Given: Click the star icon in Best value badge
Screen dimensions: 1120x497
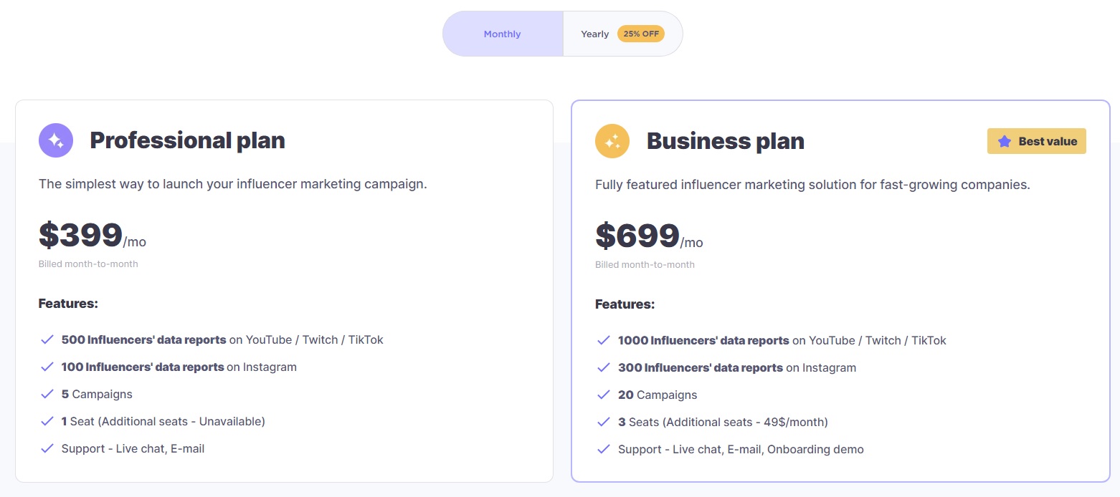Looking at the screenshot, I should click(1004, 142).
